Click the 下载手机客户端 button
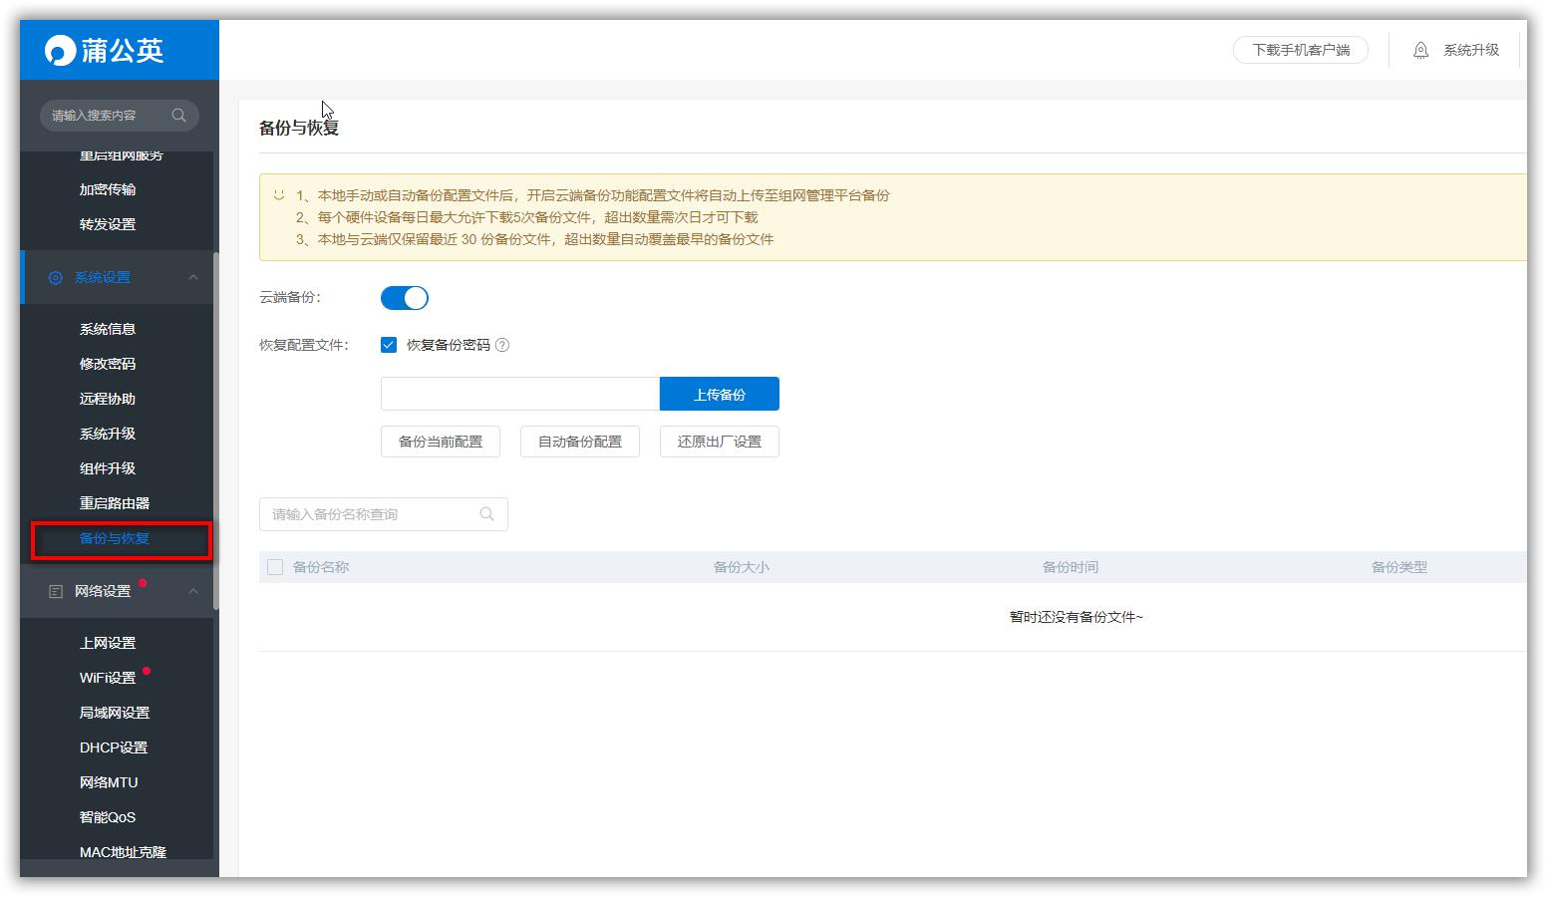 (1301, 49)
